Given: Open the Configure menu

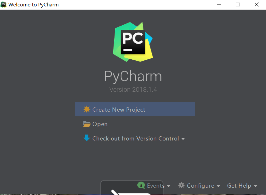Looking at the screenshot, I should [199, 185].
